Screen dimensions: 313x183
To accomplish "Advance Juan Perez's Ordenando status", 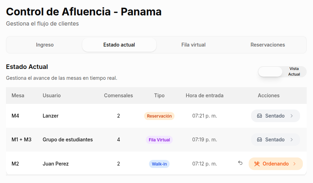I will click(x=276, y=164).
